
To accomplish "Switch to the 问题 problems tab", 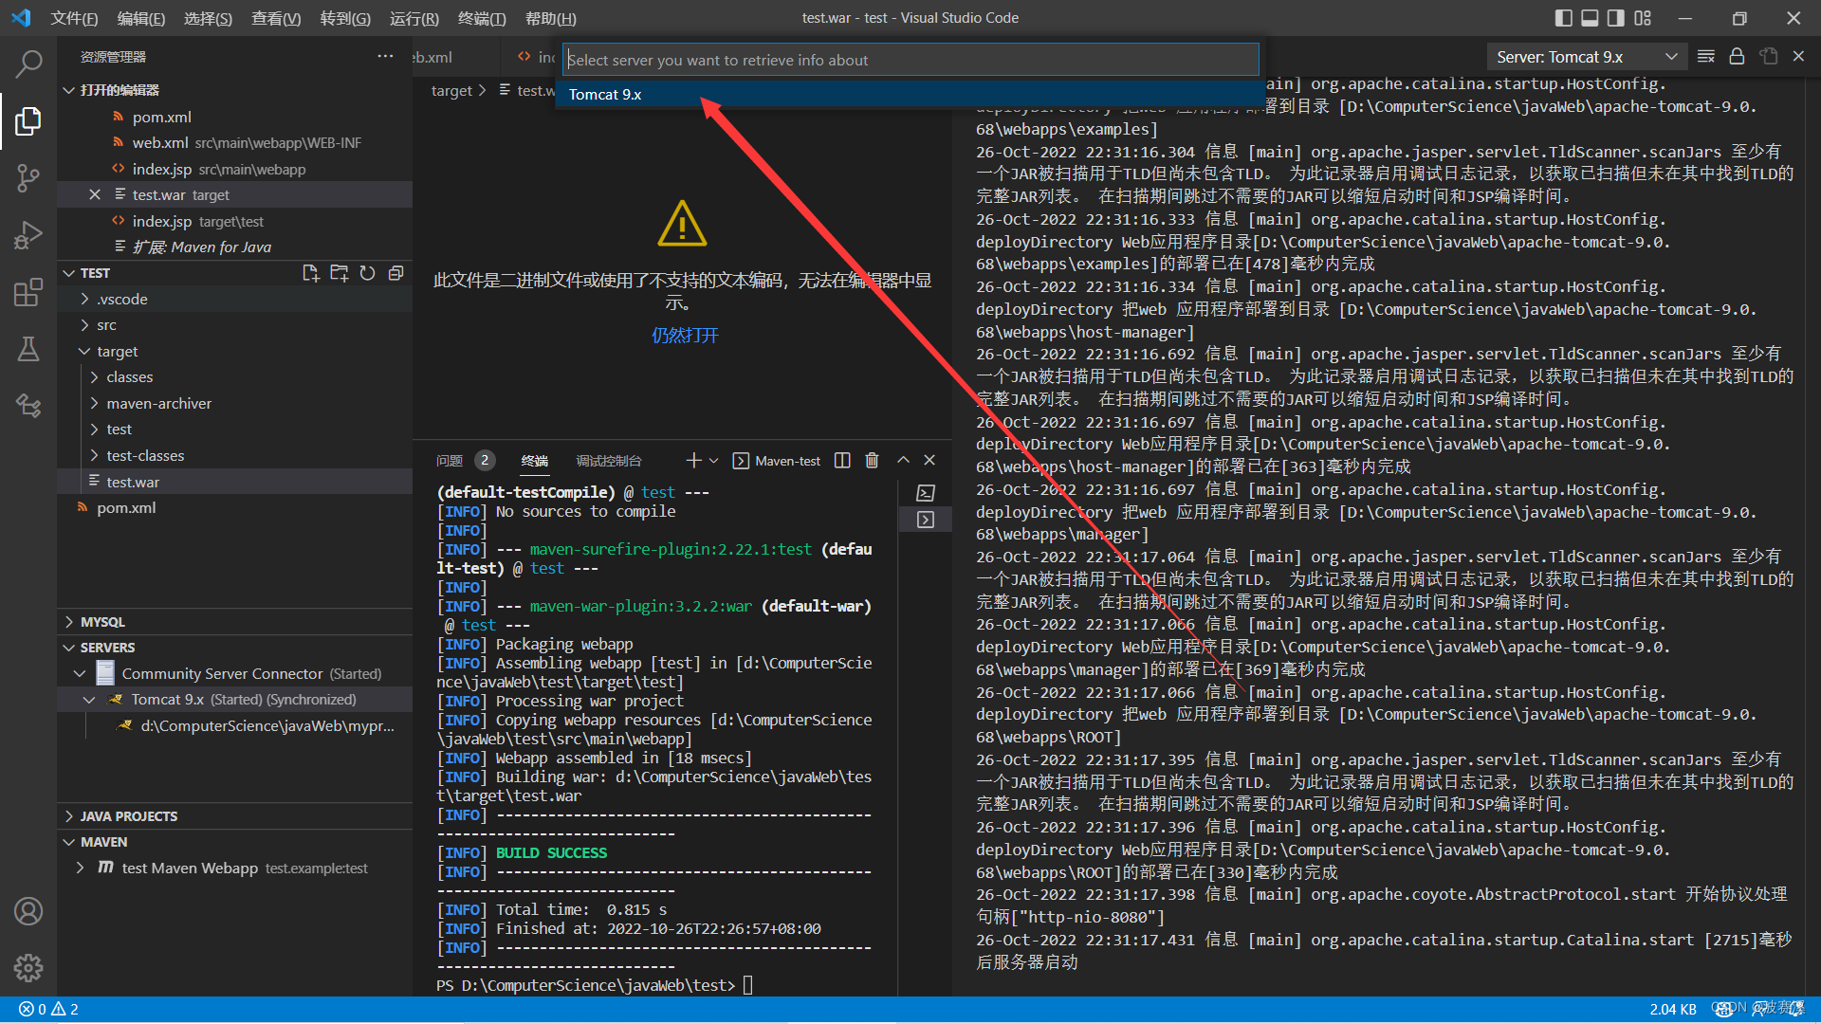I will (450, 461).
